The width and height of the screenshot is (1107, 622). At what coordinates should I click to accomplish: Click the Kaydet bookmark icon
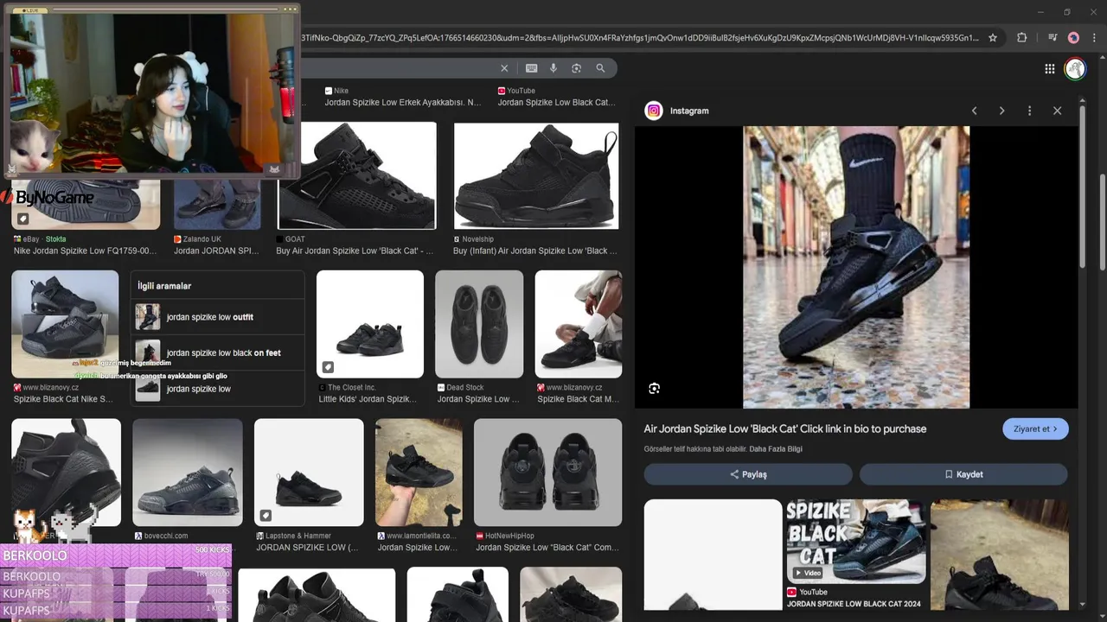(x=949, y=474)
